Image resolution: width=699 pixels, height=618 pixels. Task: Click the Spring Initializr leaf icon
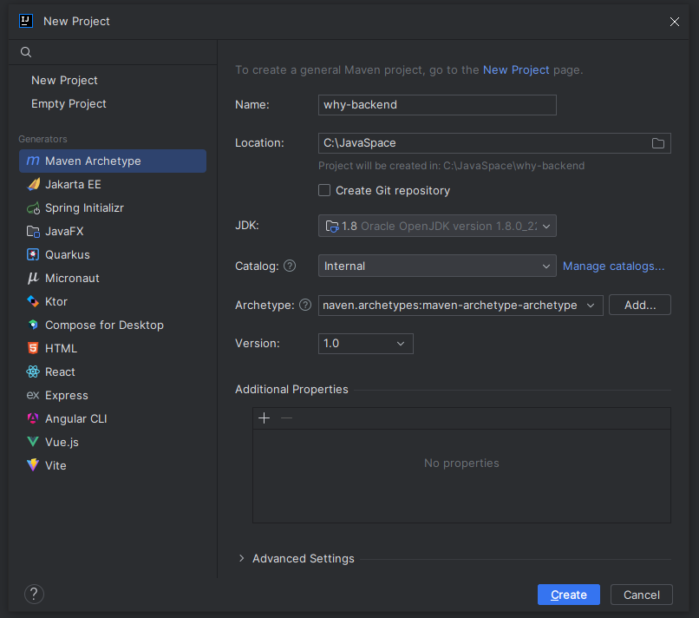(34, 208)
